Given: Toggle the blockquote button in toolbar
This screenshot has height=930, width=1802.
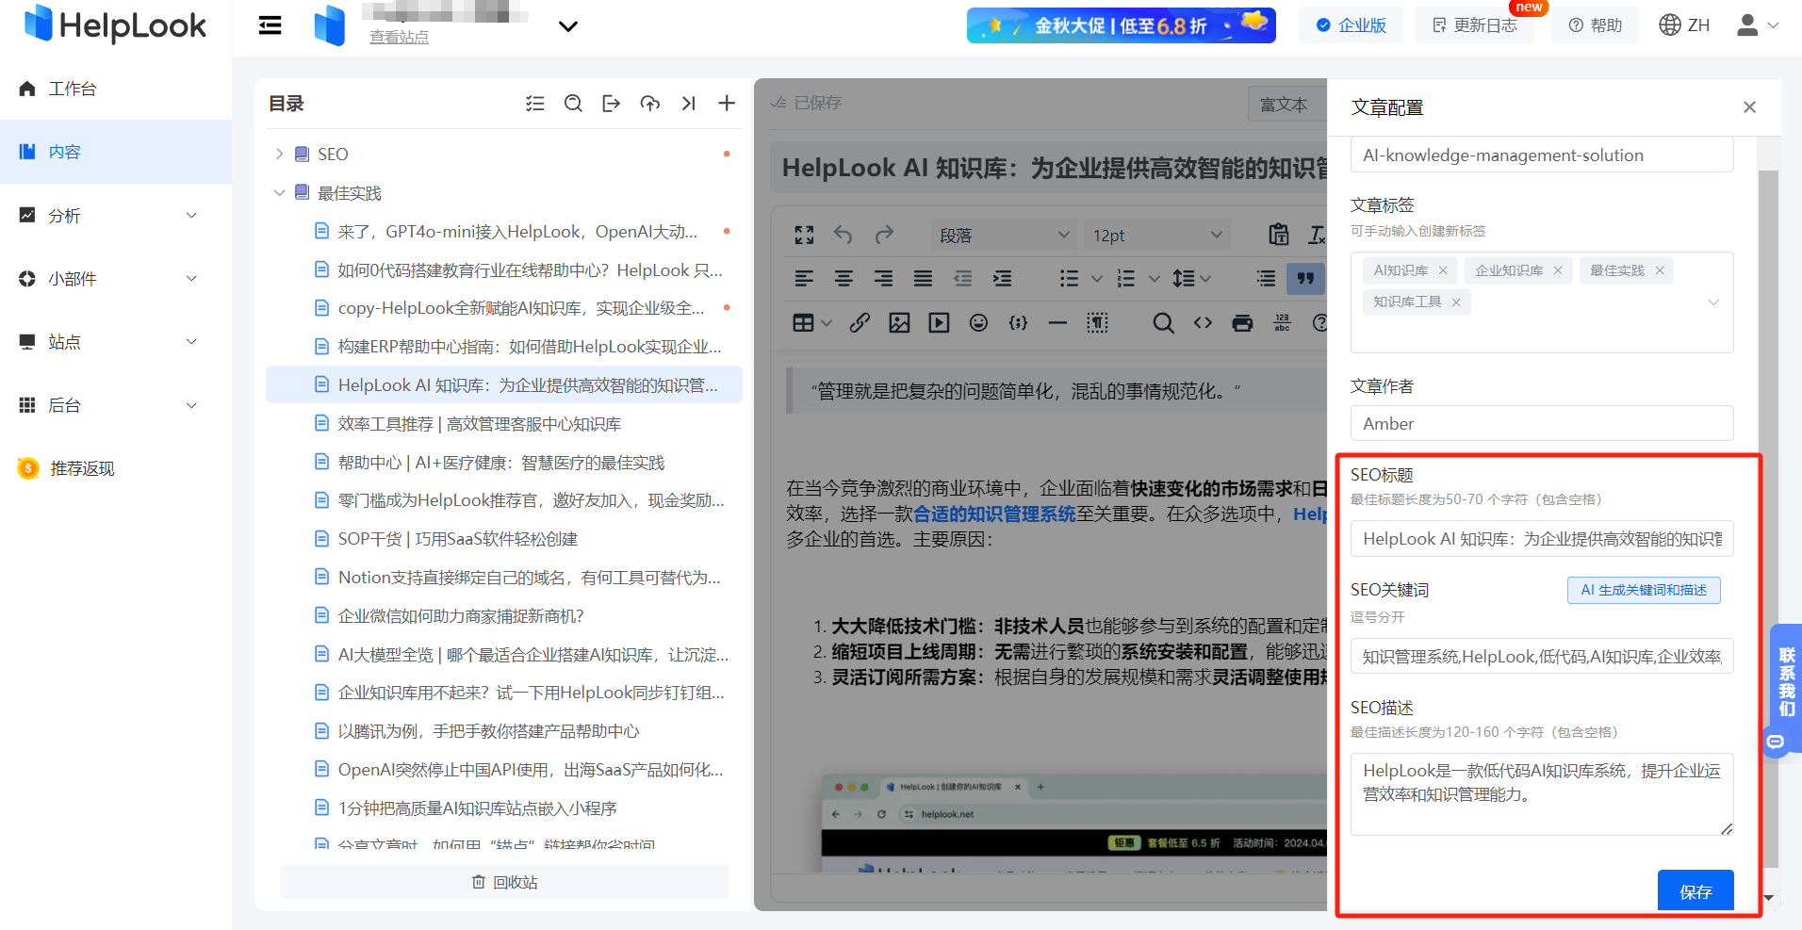Looking at the screenshot, I should pos(1305,278).
